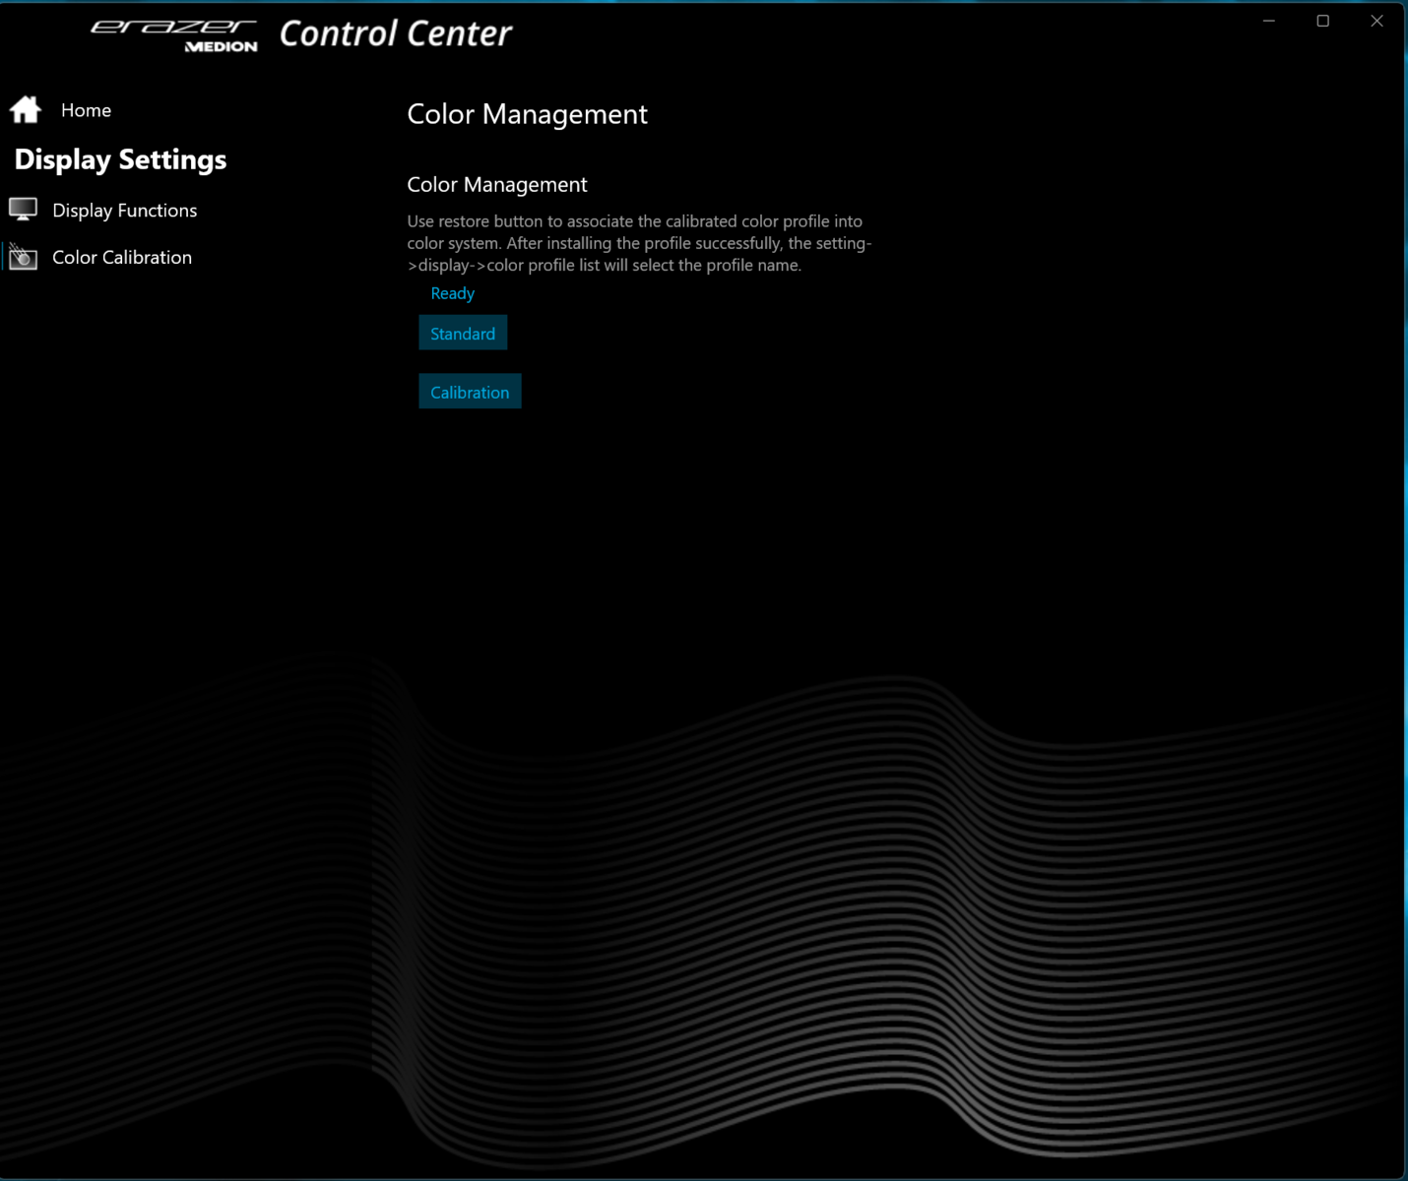
Task: Minimize the Control Center window
Action: click(1269, 21)
